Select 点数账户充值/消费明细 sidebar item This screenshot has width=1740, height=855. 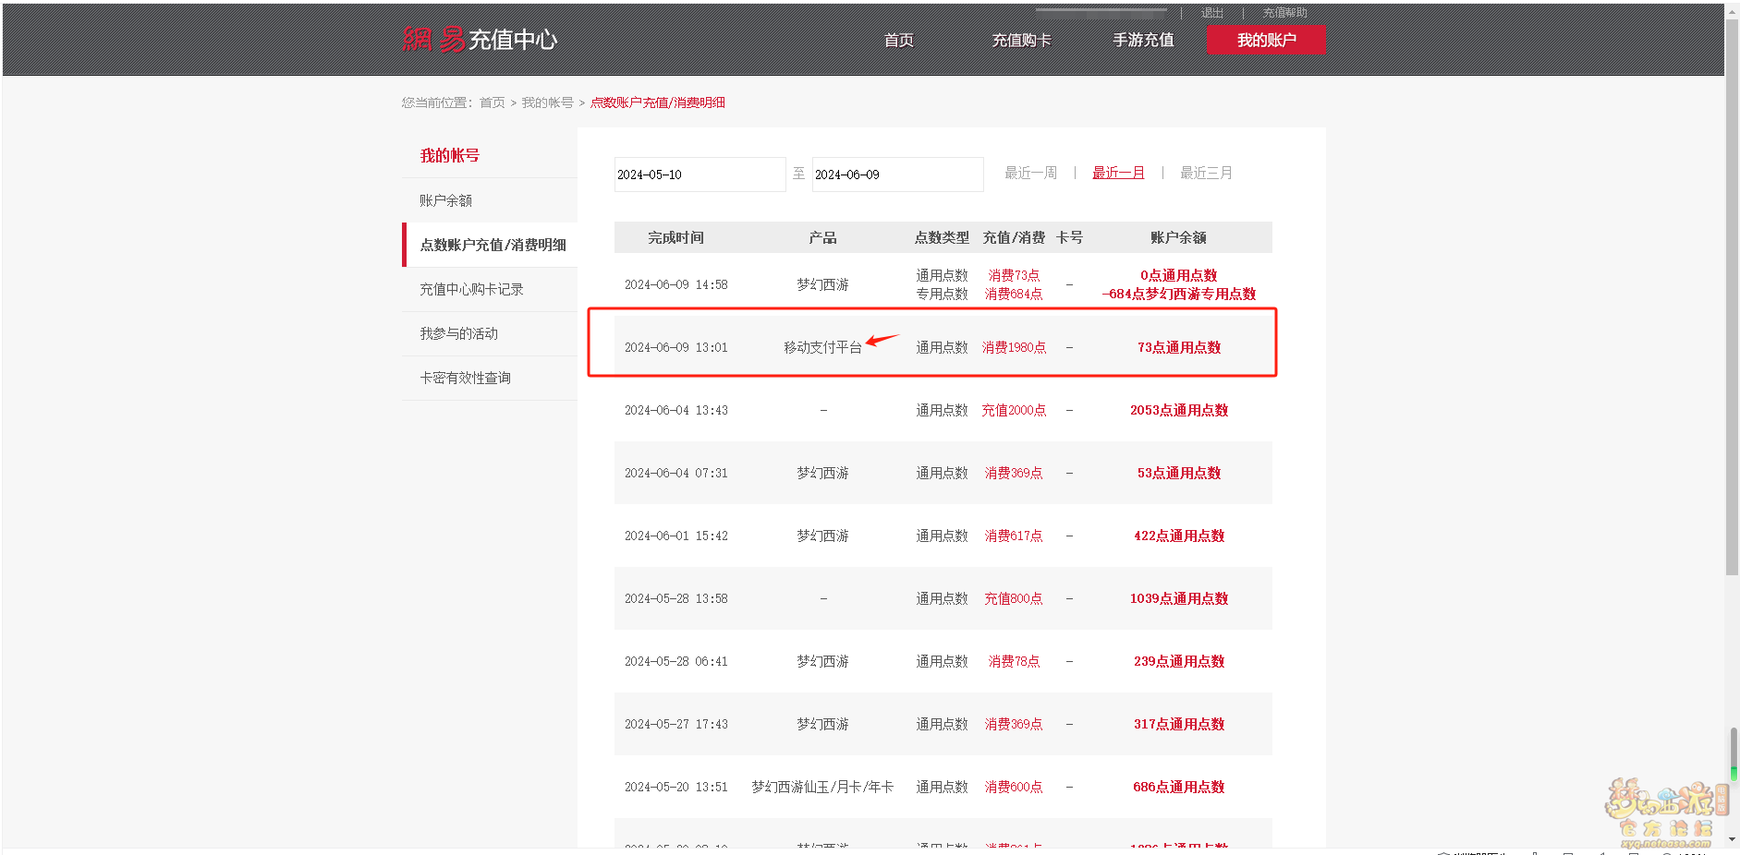click(x=490, y=245)
